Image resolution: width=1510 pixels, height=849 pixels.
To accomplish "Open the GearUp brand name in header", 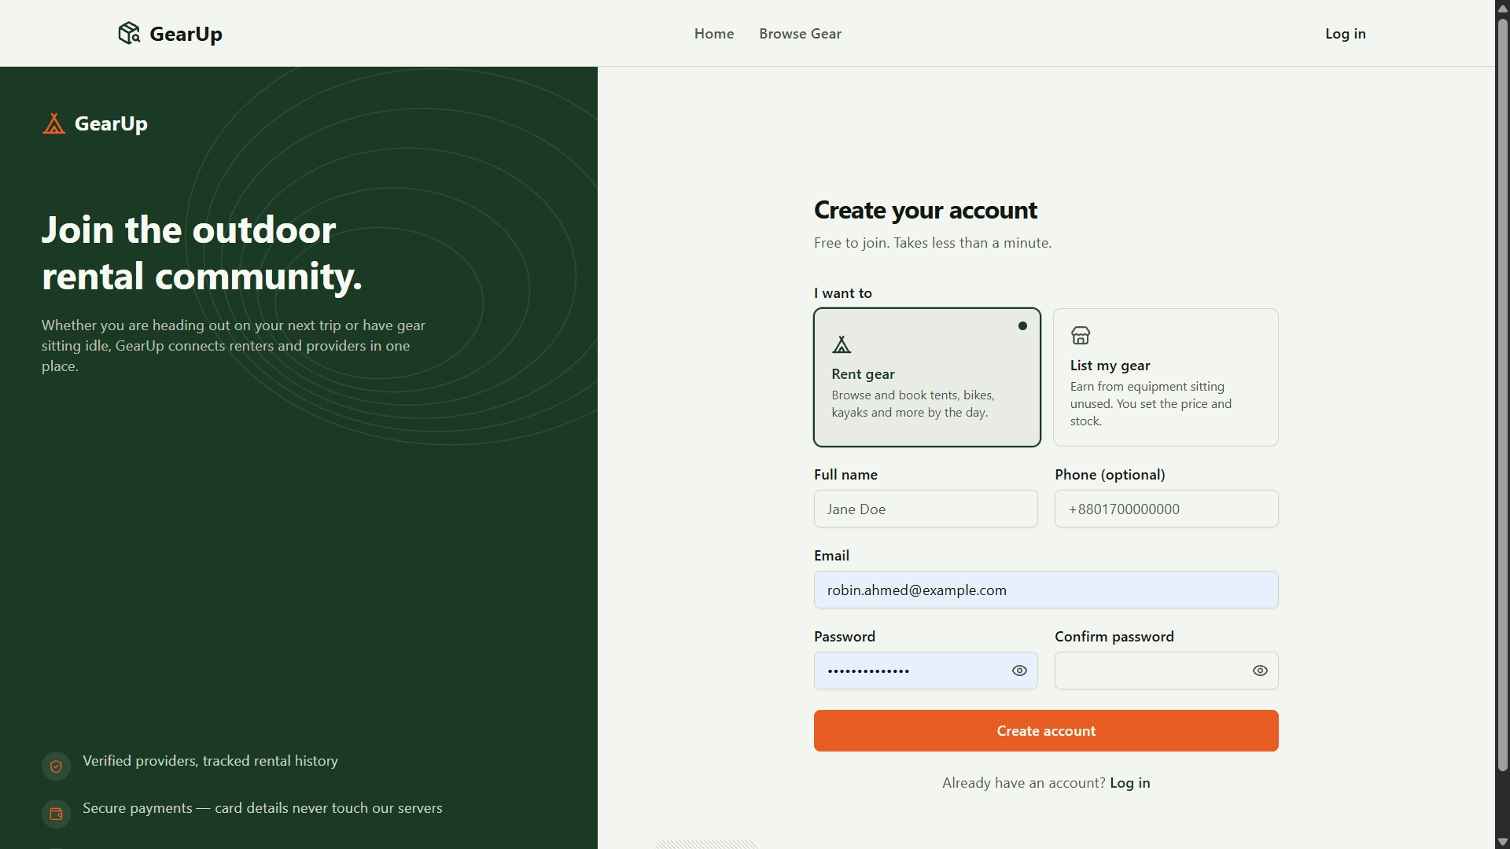I will (186, 34).
